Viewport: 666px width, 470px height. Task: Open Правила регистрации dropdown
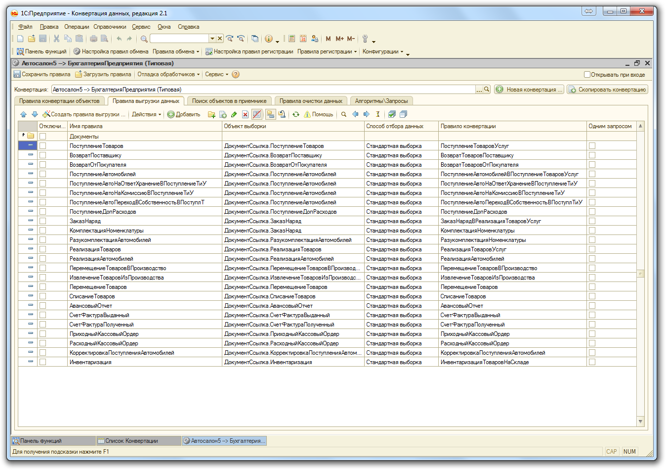click(x=327, y=51)
